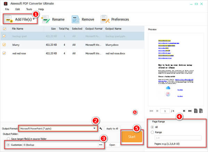208x152 pixels.
Task: Toggle the select-all checkbox in header
Action: tap(5, 29)
